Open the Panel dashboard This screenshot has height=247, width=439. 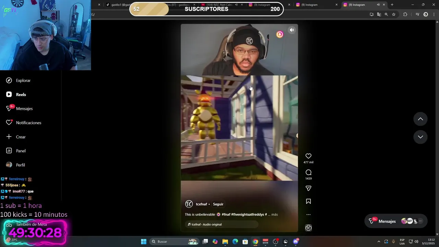(x=16, y=151)
